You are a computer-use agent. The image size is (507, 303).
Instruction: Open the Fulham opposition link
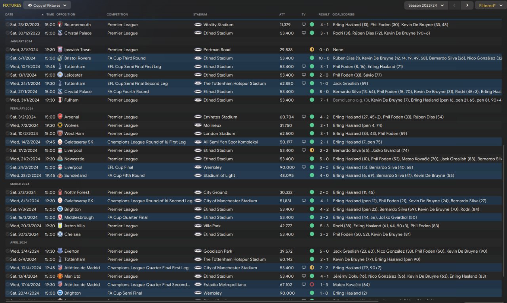click(71, 100)
